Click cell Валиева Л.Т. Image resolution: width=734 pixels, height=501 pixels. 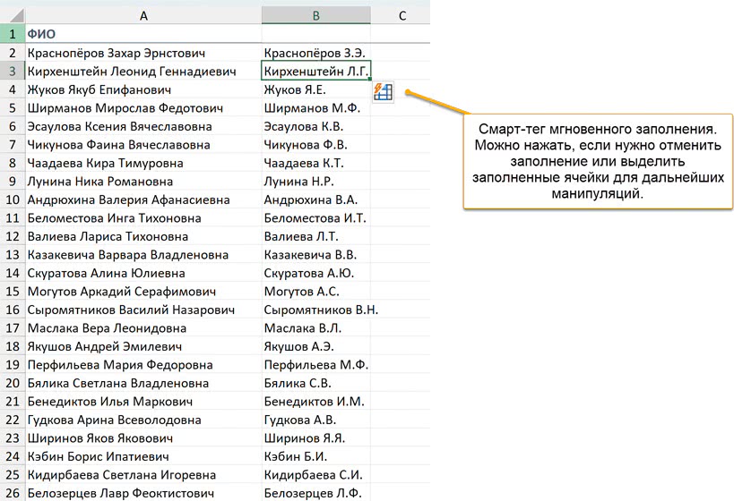pos(316,236)
